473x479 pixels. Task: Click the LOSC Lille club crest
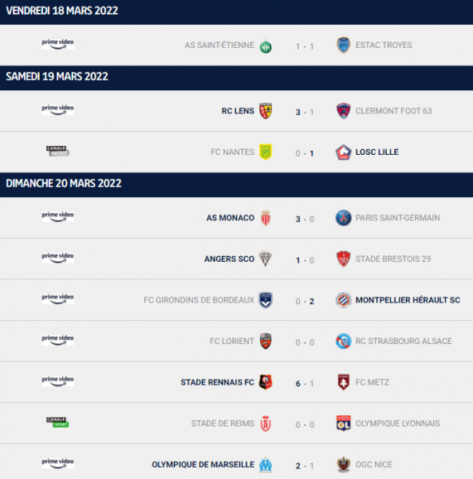point(343,152)
